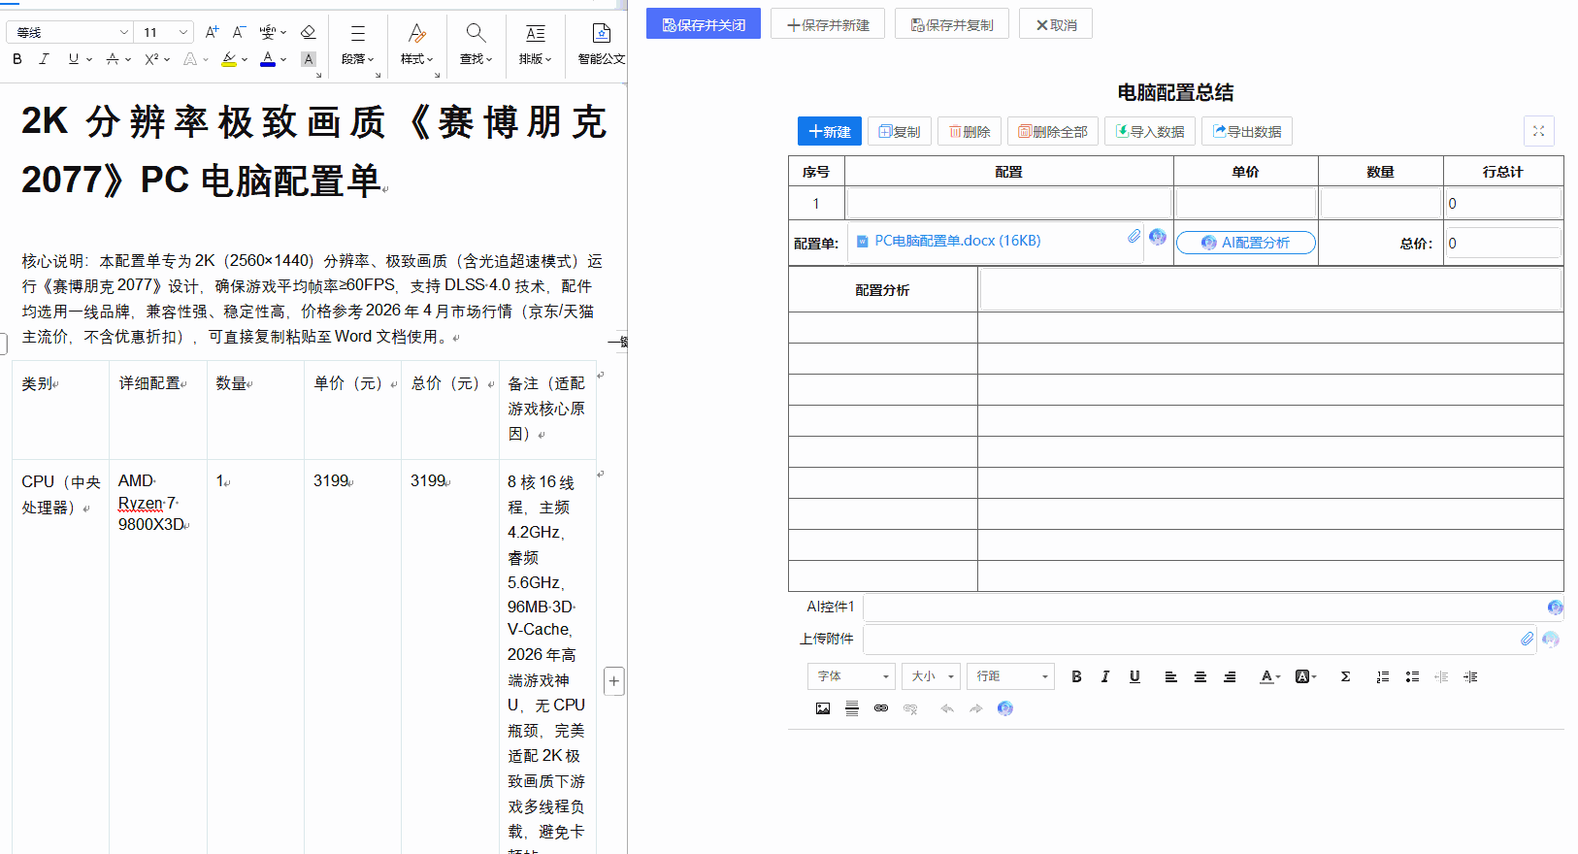This screenshot has height=854, width=1578.
Task: Click row 1 数量 input field
Action: [1381, 203]
